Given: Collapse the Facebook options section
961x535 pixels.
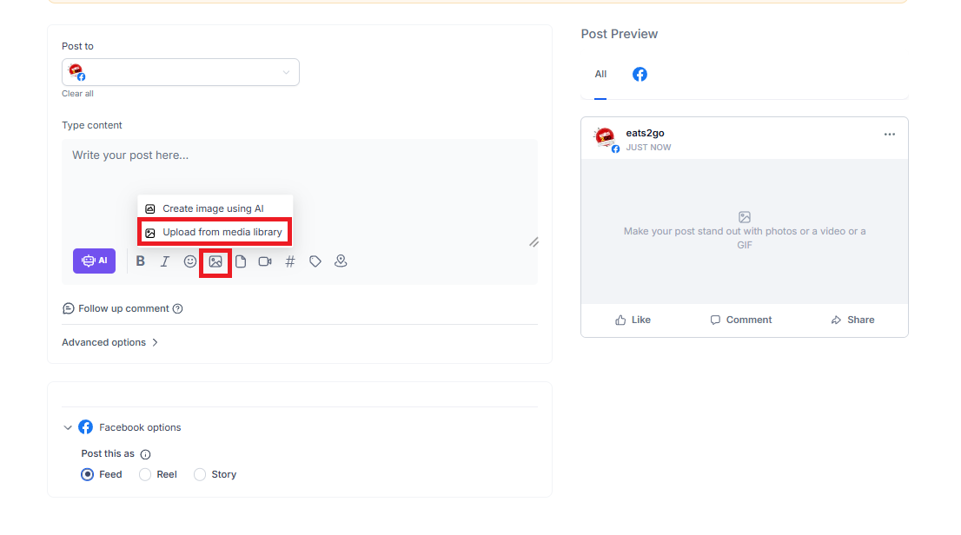Looking at the screenshot, I should click(x=68, y=428).
